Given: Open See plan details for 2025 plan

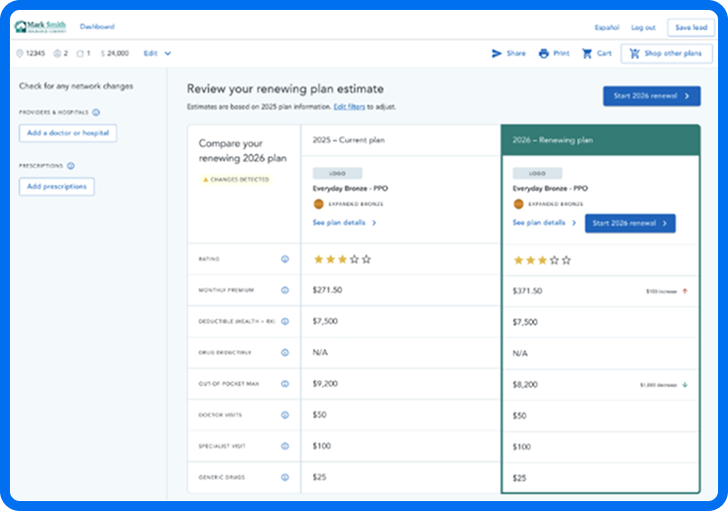Looking at the screenshot, I should coord(344,224).
